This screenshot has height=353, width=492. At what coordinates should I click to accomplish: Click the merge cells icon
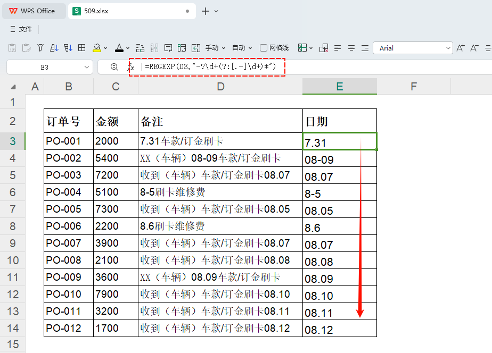point(182,48)
